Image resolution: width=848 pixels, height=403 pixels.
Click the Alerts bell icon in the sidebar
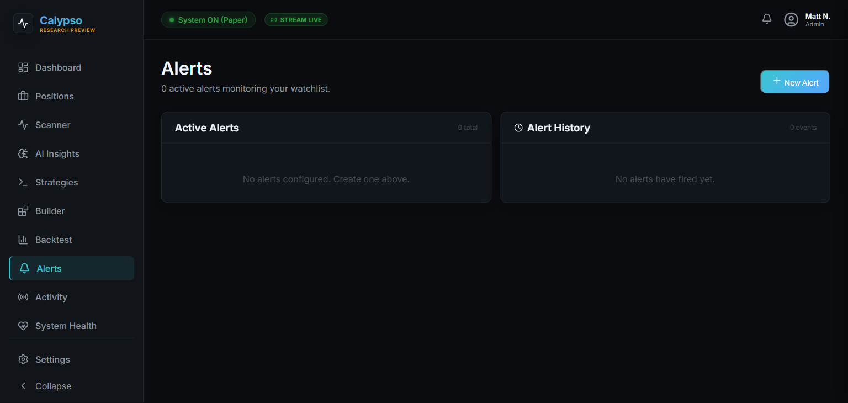[x=23, y=268]
